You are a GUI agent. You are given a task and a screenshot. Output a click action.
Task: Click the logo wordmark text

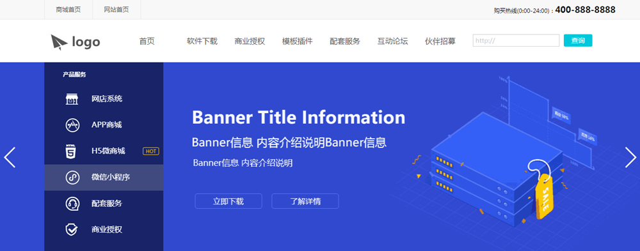coord(86,42)
